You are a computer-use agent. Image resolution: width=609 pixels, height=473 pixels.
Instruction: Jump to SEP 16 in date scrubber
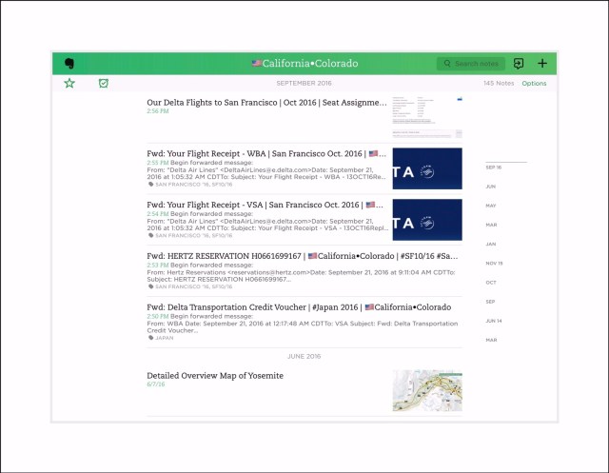493,167
